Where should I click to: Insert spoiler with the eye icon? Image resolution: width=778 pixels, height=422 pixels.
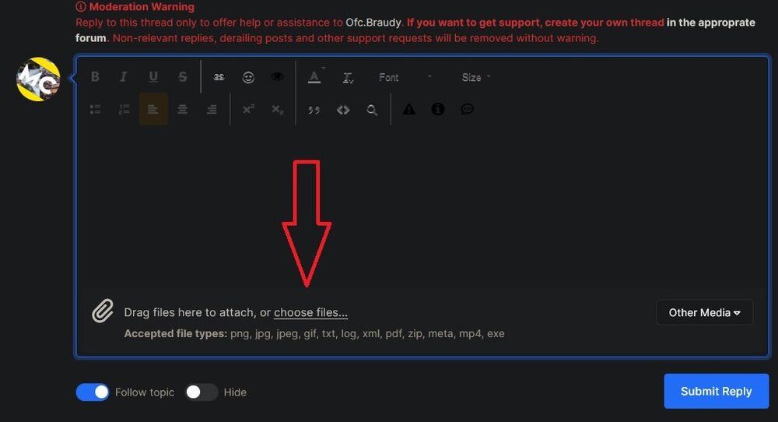click(x=278, y=77)
